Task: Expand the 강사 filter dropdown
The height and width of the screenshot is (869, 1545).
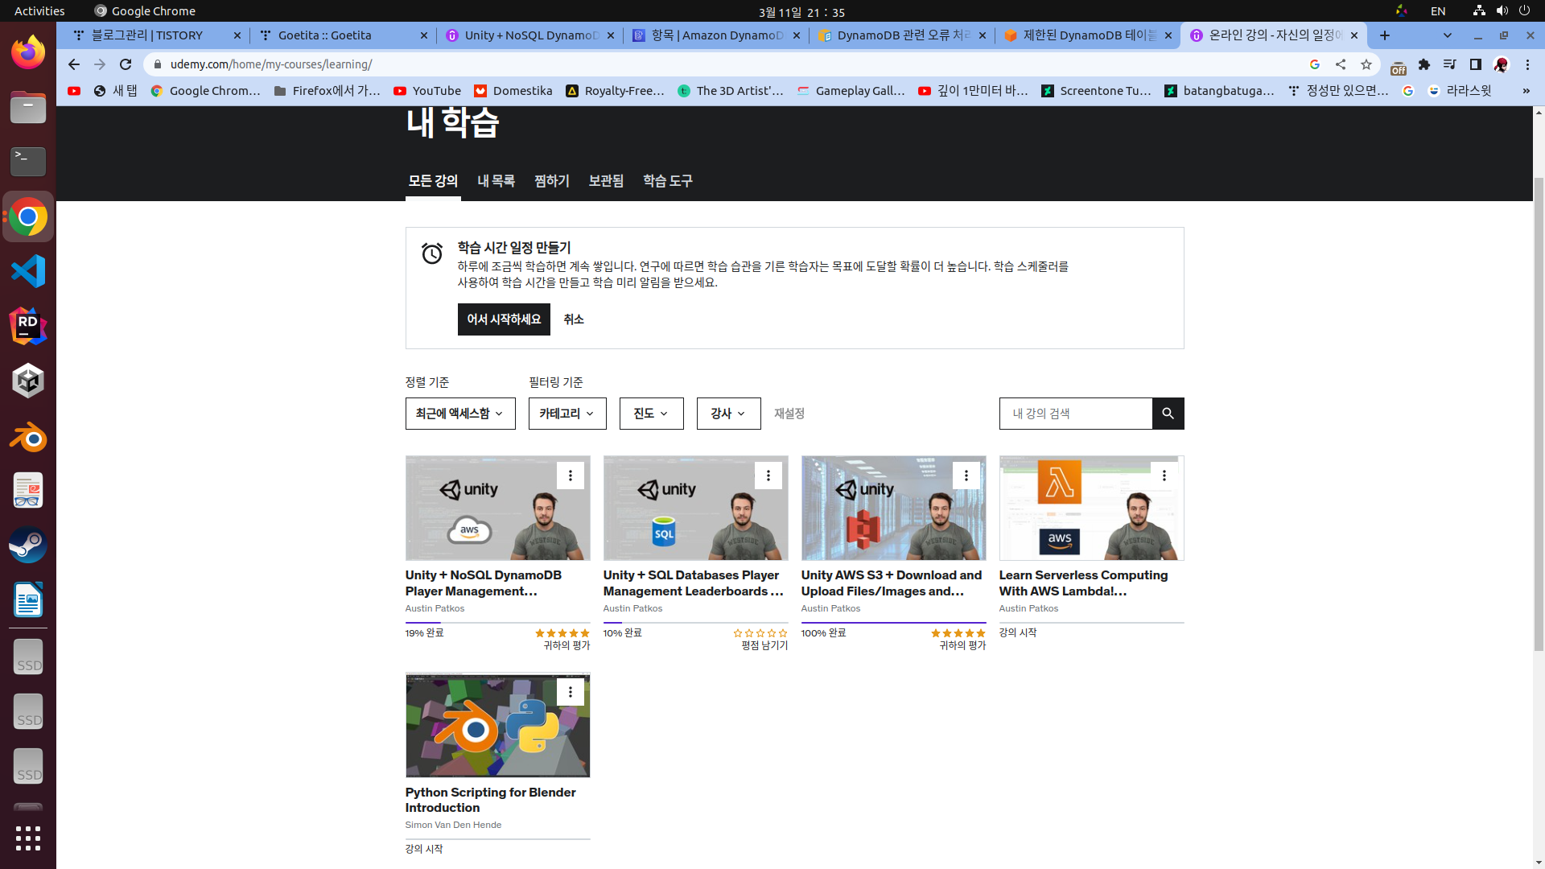Action: click(x=728, y=414)
